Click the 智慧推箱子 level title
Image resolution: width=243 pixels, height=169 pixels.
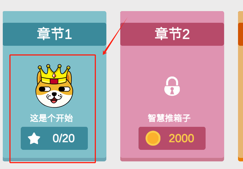tap(169, 118)
